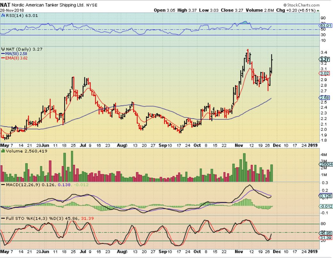Image resolution: width=333 pixels, height=258 pixels.
Task: Click the EMA(8) 3.02 legend text
Action: coord(16,58)
